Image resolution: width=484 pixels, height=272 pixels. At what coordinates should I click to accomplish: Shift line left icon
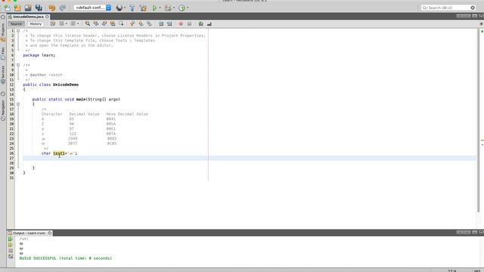pyautogui.click(x=161, y=23)
